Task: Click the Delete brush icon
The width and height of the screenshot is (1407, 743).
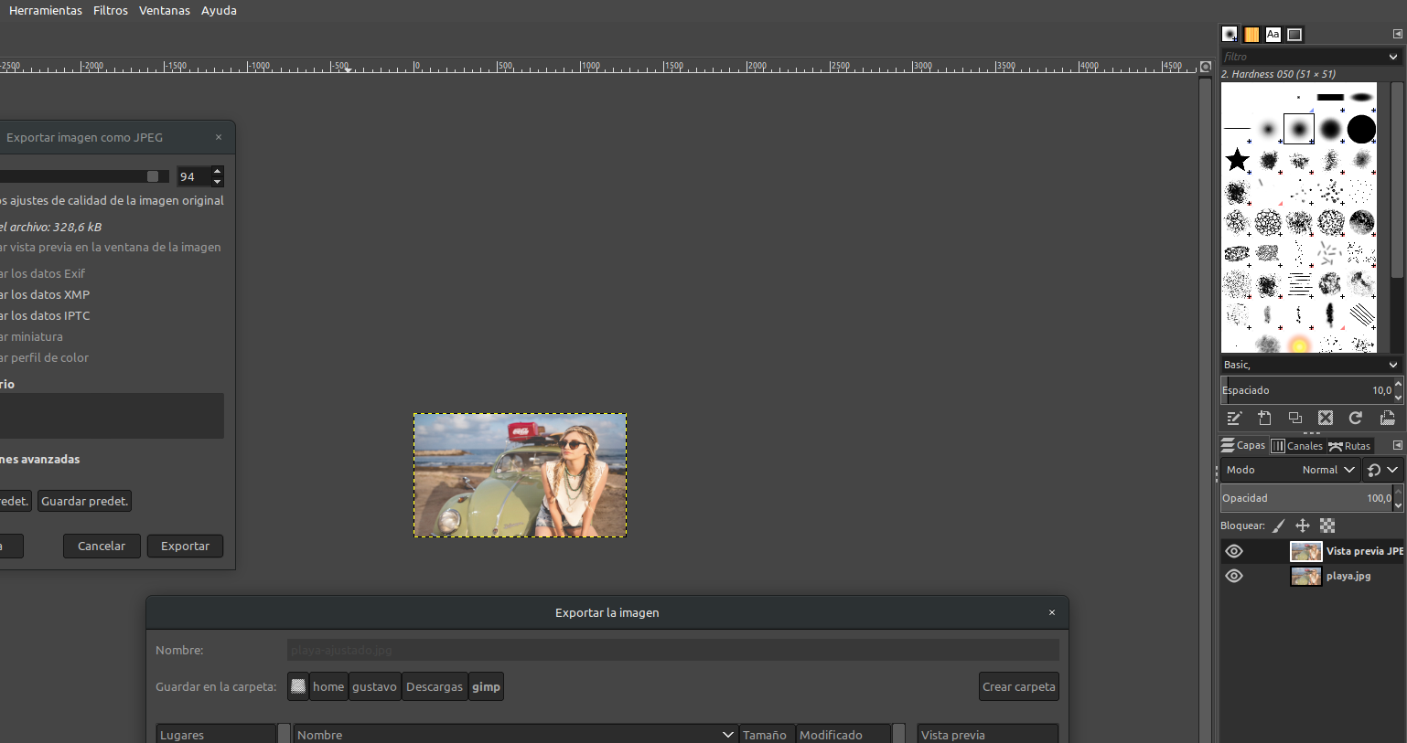Action: pos(1326,418)
